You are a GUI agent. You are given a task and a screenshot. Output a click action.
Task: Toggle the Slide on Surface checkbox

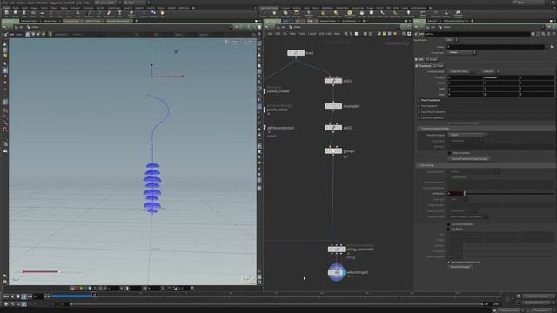coord(449,153)
